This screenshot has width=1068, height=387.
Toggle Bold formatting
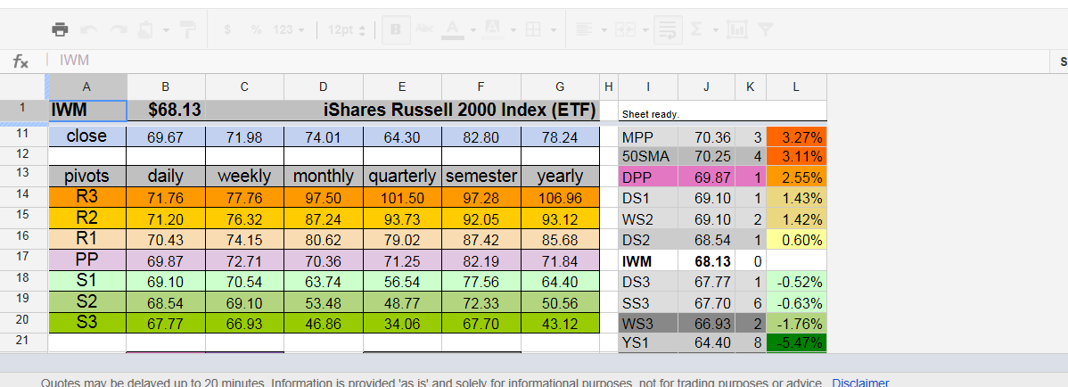397,29
